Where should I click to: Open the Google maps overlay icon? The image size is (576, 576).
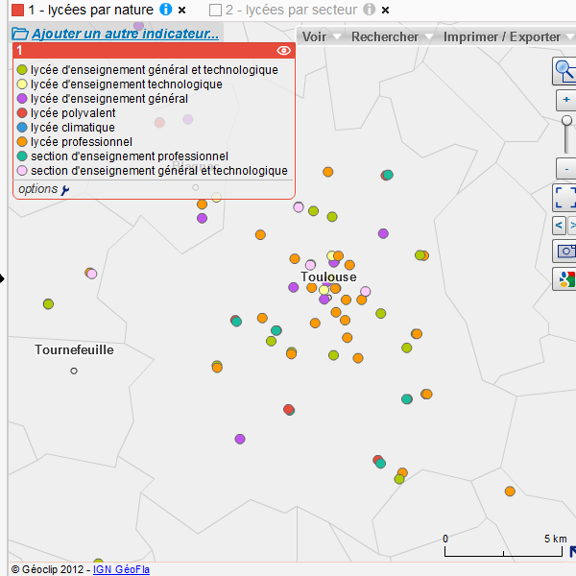click(565, 279)
